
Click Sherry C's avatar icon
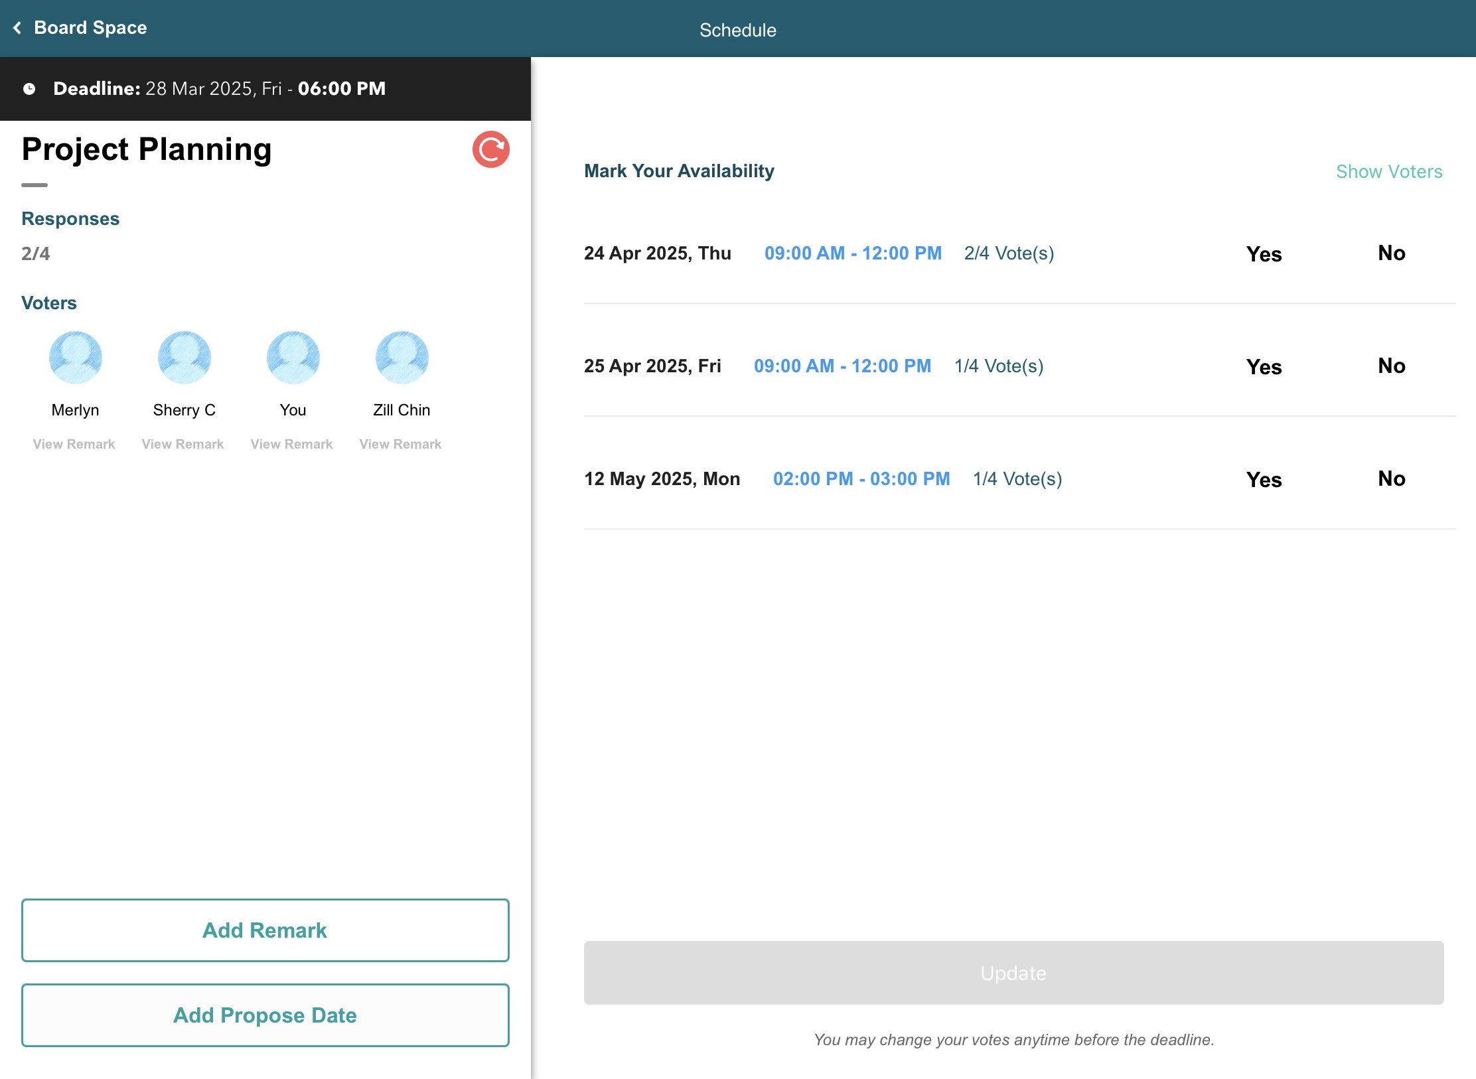click(184, 358)
